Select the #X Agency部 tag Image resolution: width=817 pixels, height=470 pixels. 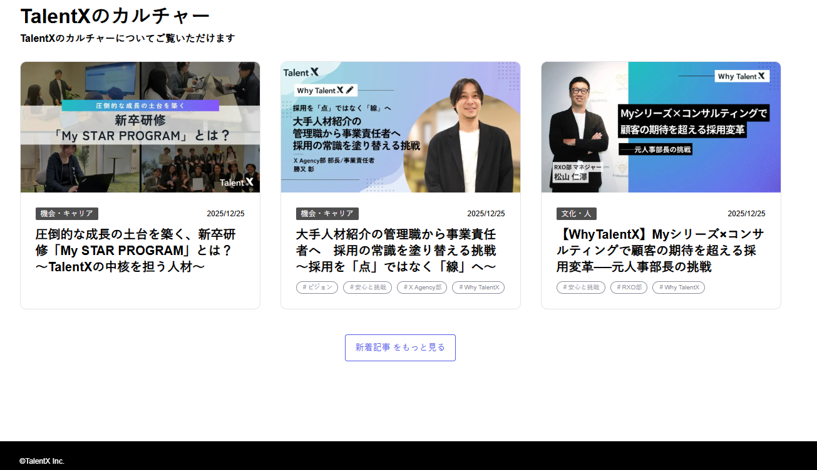click(x=422, y=287)
